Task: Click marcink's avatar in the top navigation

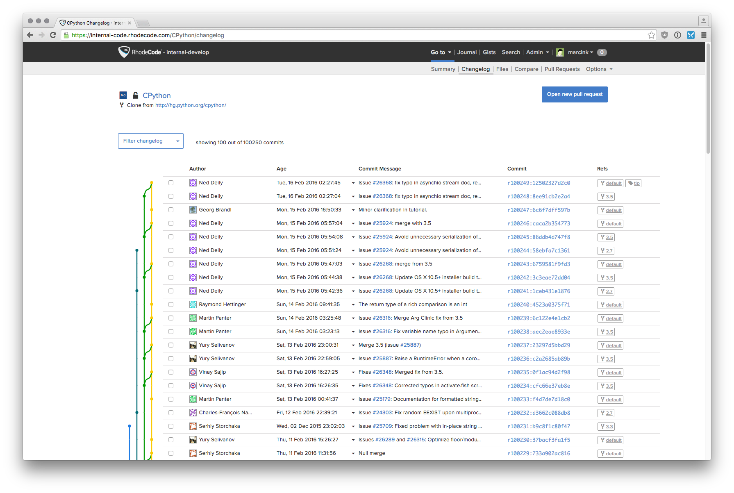Action: point(560,52)
